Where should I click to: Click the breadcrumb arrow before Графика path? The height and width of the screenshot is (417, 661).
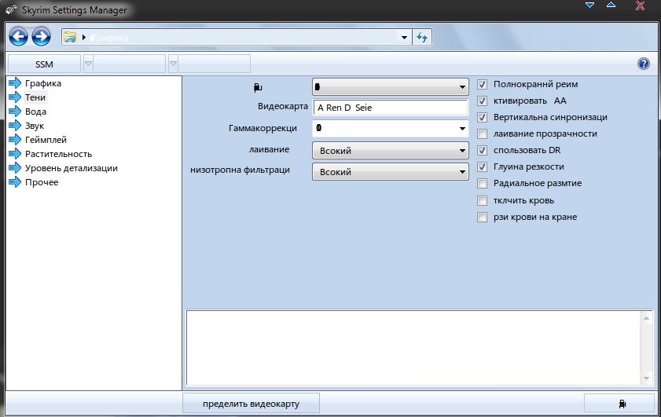[84, 38]
